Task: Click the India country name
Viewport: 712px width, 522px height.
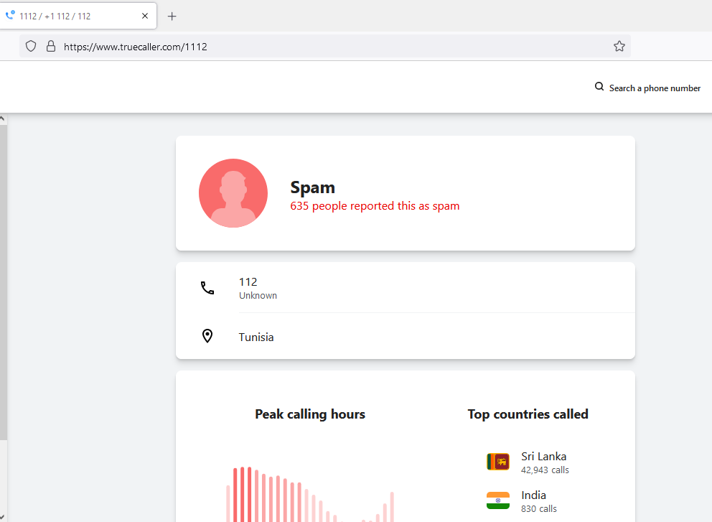Action: click(x=533, y=495)
